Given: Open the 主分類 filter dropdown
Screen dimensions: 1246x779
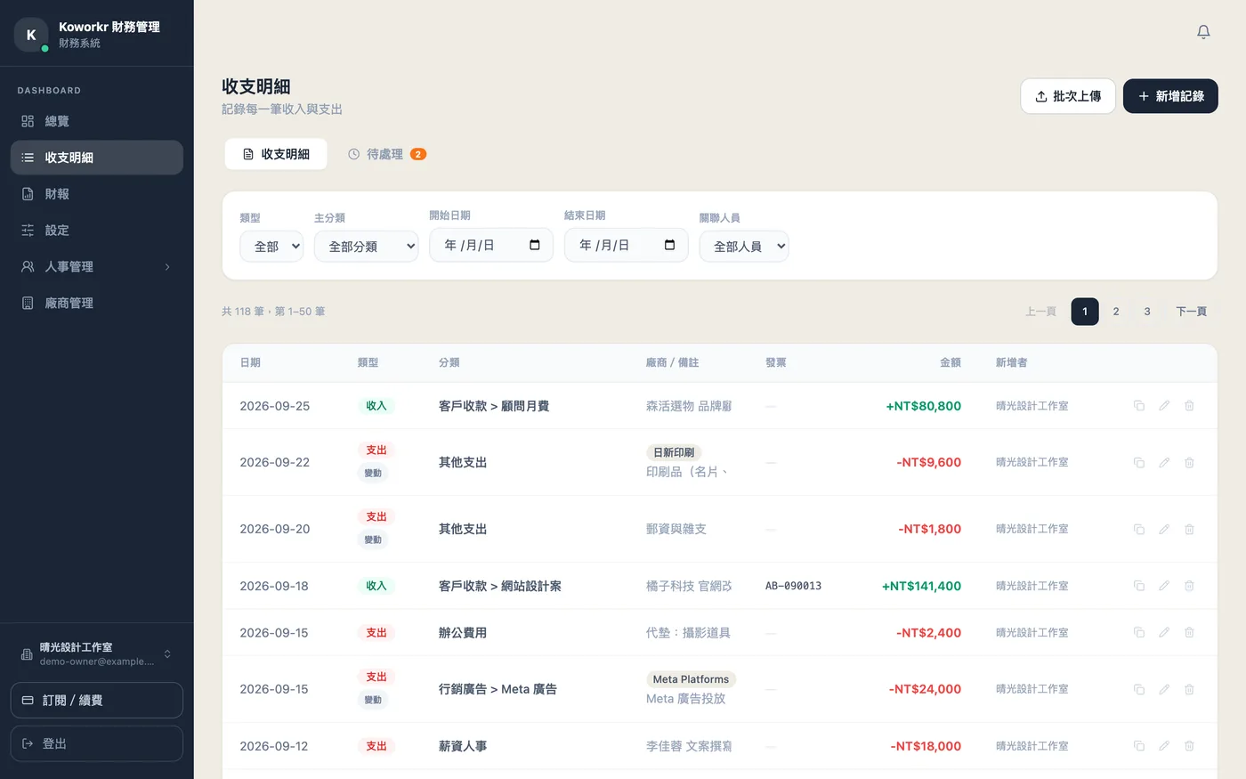Looking at the screenshot, I should 366,247.
